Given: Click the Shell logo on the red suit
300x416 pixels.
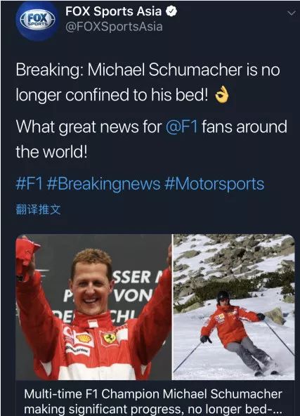Looking at the screenshot, I should (x=84, y=339).
